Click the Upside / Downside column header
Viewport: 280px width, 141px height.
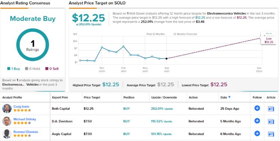164,97
